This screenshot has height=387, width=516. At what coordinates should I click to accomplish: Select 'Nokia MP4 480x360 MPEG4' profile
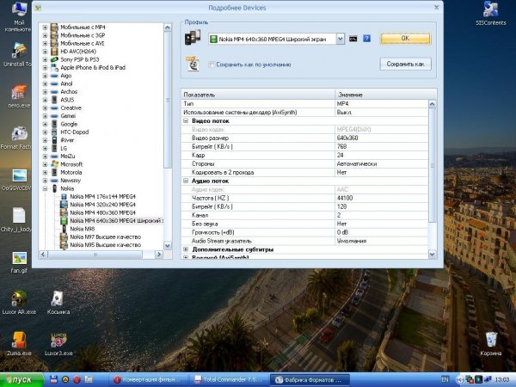pyautogui.click(x=102, y=212)
